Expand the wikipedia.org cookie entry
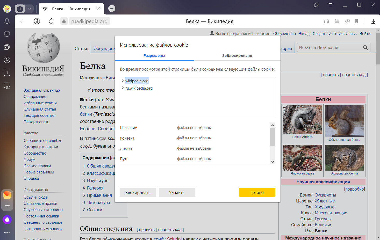Viewport: 380px width, 240px height. pos(123,81)
